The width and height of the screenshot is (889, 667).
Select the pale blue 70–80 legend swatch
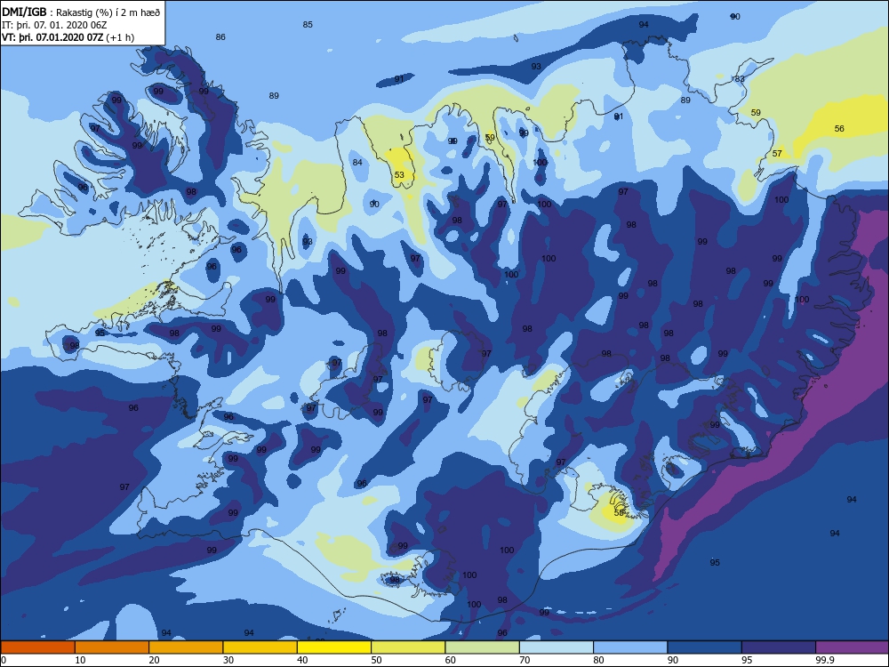pos(557,647)
